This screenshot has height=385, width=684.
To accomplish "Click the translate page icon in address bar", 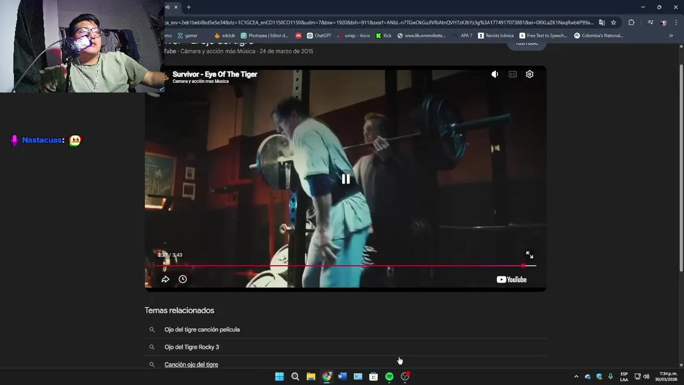I will [x=602, y=22].
